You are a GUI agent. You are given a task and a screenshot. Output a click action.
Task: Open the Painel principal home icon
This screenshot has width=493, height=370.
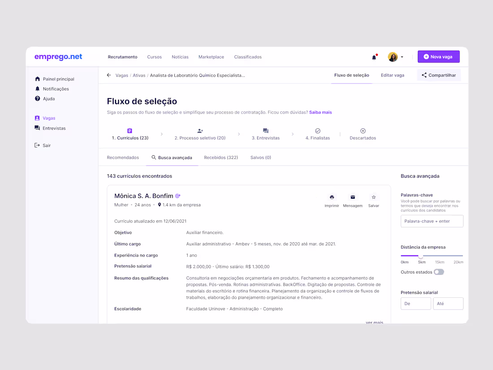click(x=37, y=78)
